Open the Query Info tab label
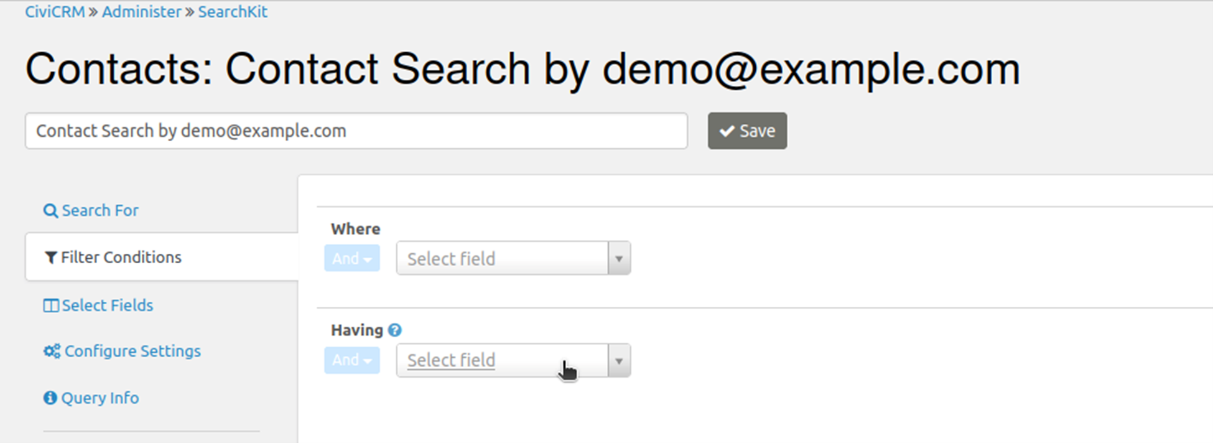The image size is (1213, 443). [100, 398]
